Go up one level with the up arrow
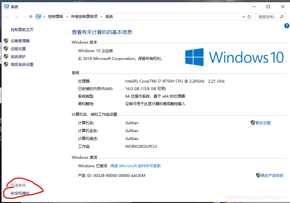 click(31, 17)
